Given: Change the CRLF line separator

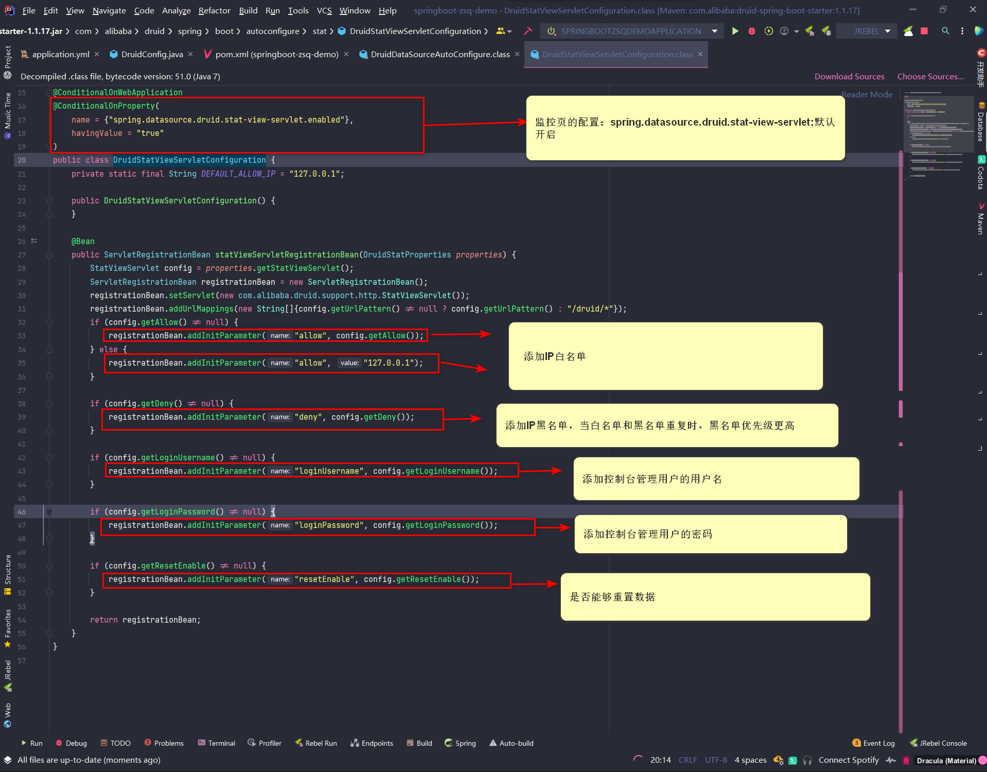Looking at the screenshot, I should pyautogui.click(x=688, y=760).
